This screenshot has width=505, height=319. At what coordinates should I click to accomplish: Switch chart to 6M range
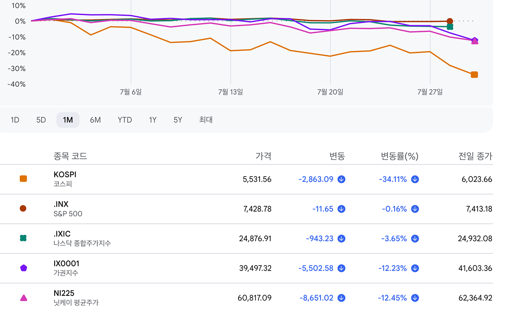(x=95, y=120)
